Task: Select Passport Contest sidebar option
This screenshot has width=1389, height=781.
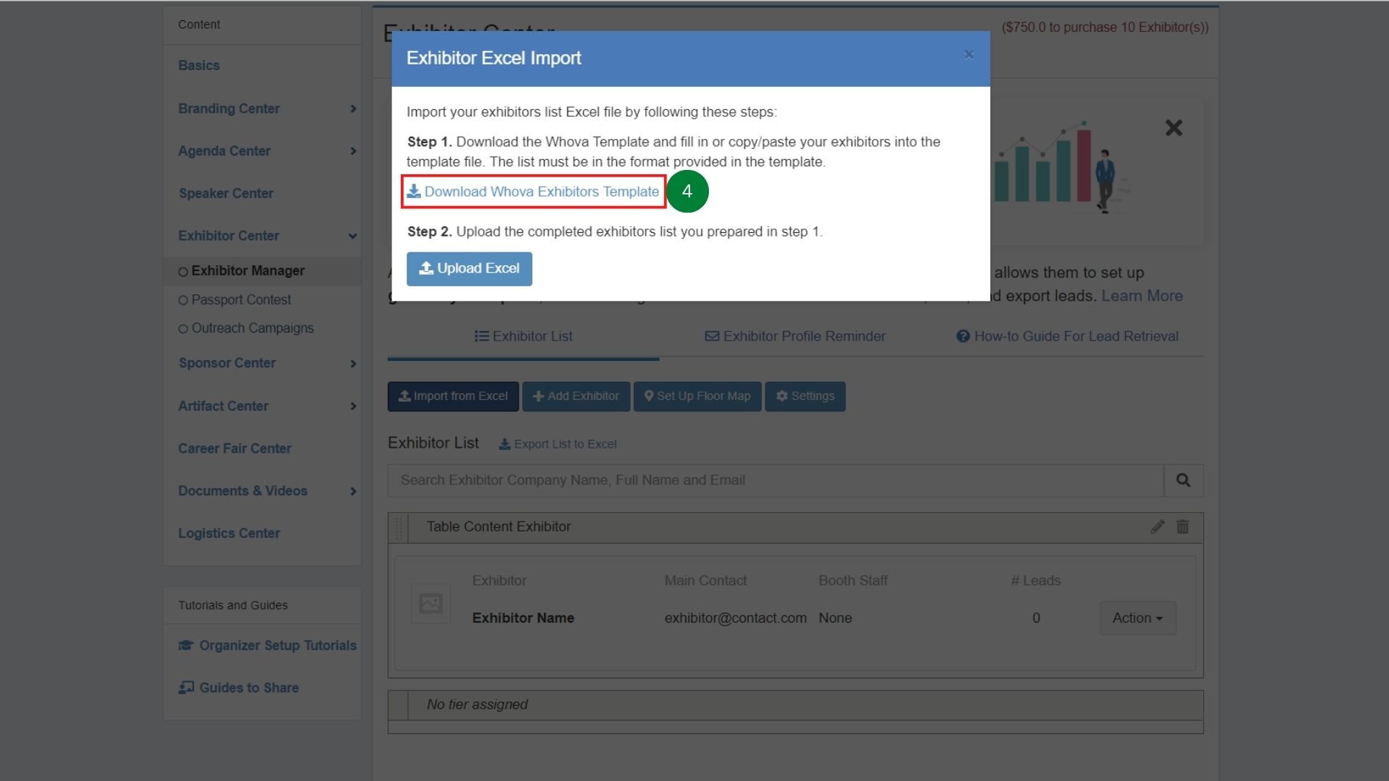Action: (241, 299)
